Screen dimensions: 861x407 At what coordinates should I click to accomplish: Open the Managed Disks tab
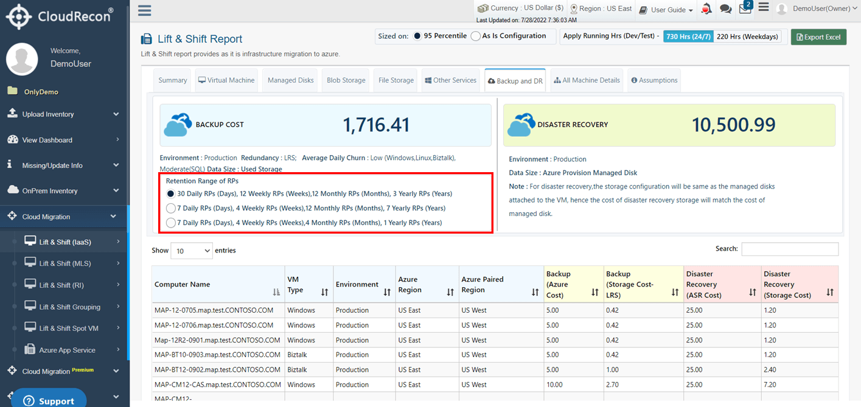click(x=291, y=80)
